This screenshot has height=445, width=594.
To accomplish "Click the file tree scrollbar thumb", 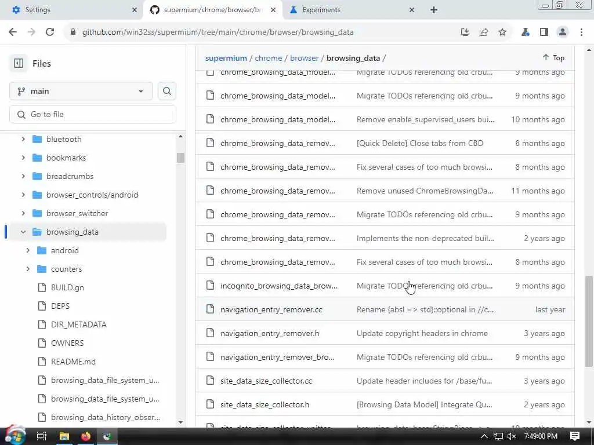I will (x=181, y=158).
